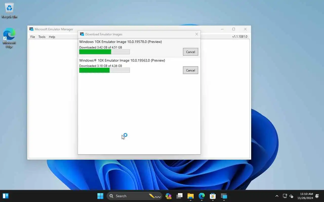324x202 pixels.
Task: Click the 10.0.19578.0 download progress bar
Action: (105, 52)
